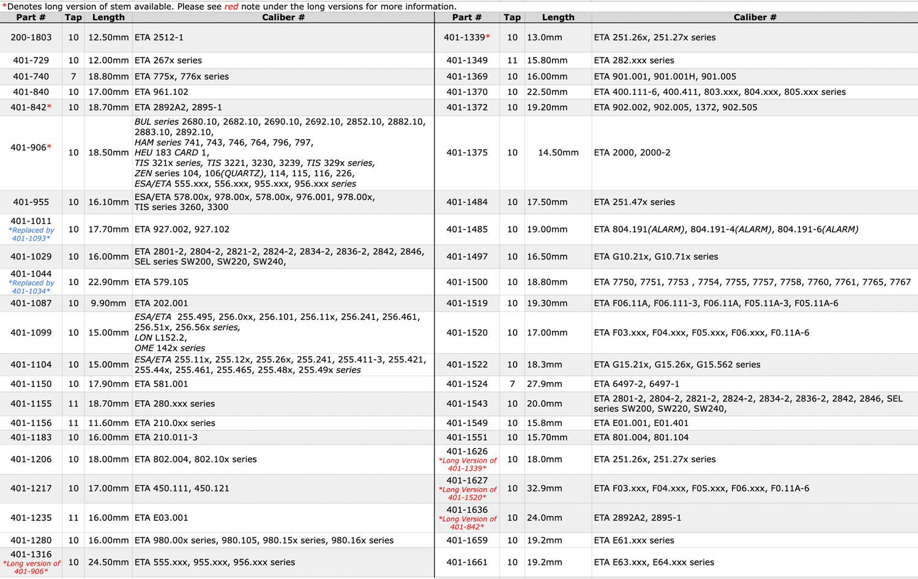The width and height of the screenshot is (918, 579).
Task: Select part number 401-1484
Action: click(x=467, y=202)
